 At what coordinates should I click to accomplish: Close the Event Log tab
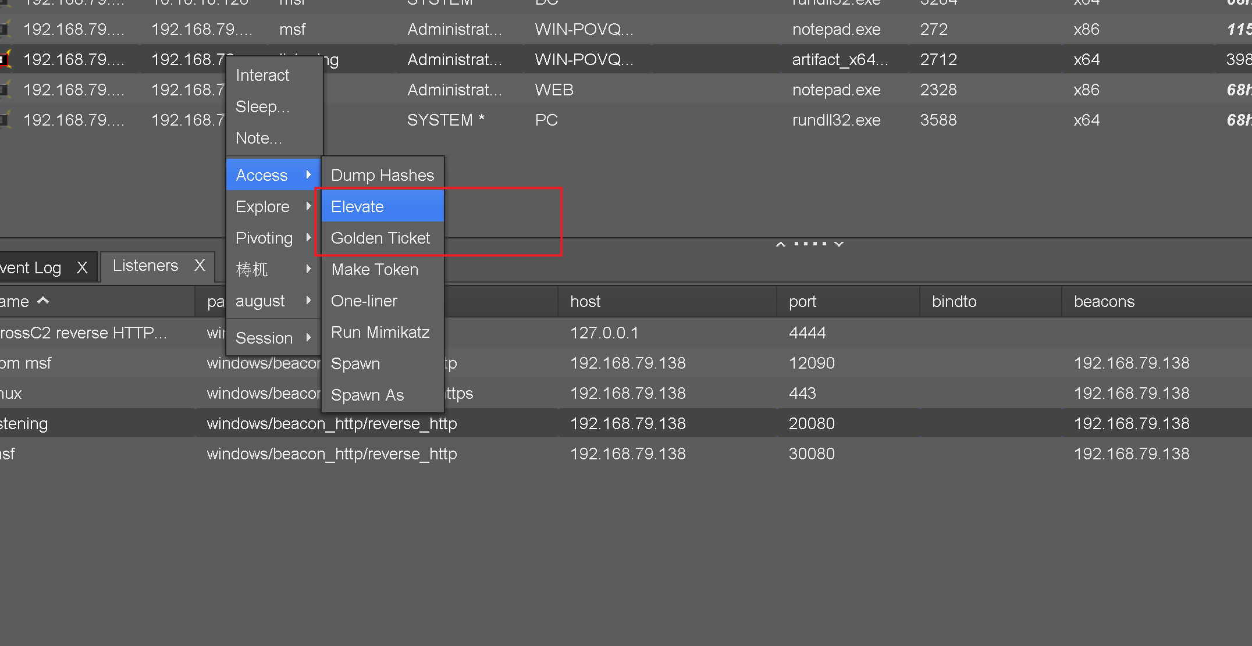pyautogui.click(x=82, y=267)
